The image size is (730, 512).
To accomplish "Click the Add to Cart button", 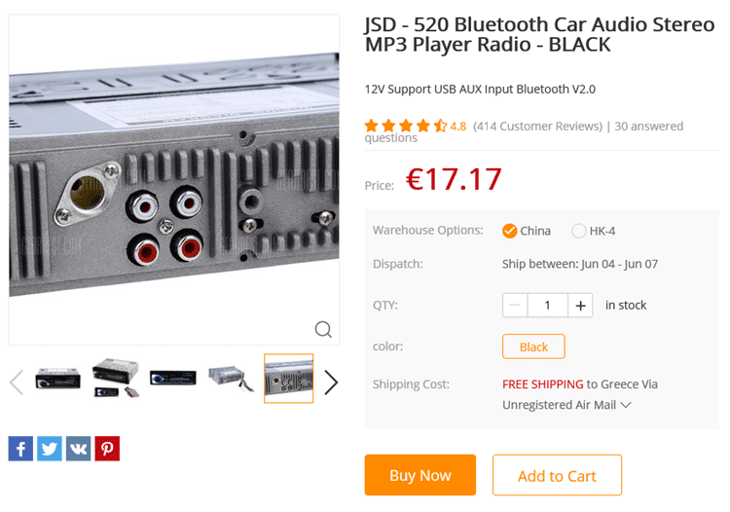I will pos(557,475).
